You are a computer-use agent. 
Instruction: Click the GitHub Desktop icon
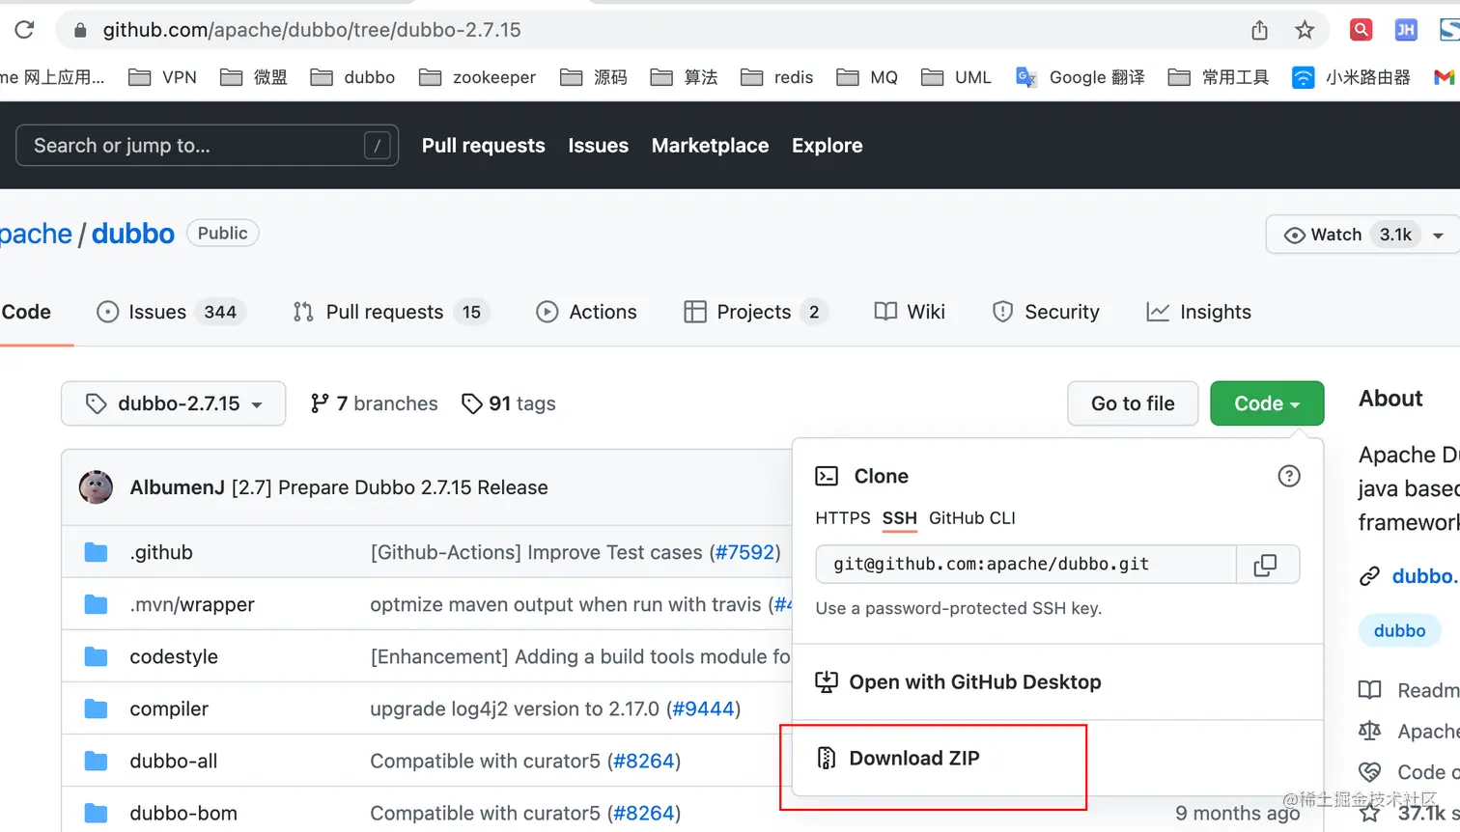point(827,682)
